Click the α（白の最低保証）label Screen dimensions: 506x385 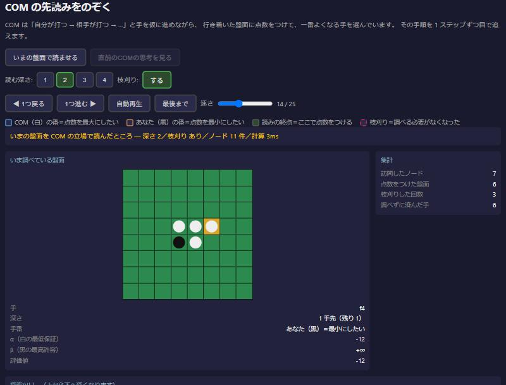pyautogui.click(x=34, y=339)
